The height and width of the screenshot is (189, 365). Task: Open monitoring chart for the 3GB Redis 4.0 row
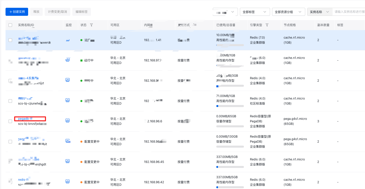coord(67,80)
